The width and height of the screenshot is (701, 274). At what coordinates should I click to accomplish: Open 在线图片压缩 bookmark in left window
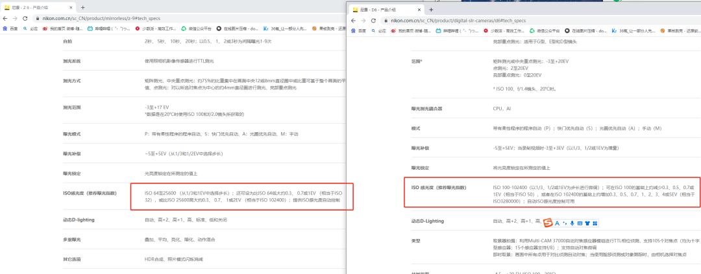pos(238,29)
